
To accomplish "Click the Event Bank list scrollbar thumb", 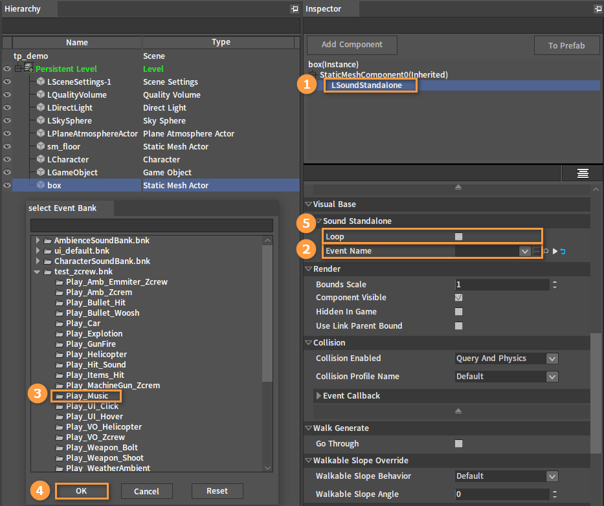I will click(267, 313).
